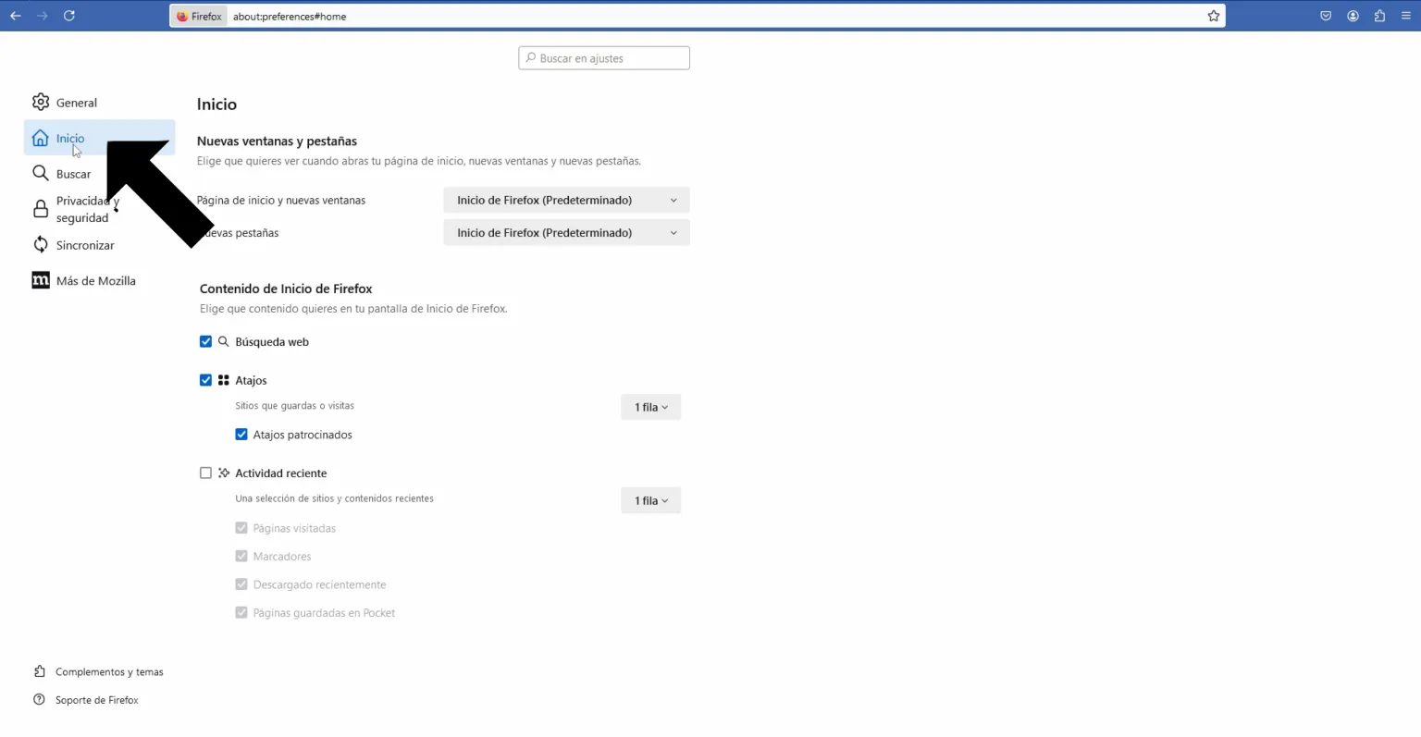Open the extensions puzzle icon
The image size is (1421, 737).
(1379, 16)
